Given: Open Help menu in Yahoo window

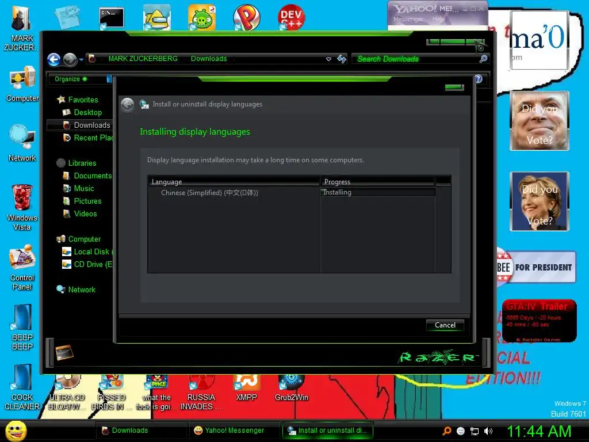Looking at the screenshot, I should click(438, 19).
